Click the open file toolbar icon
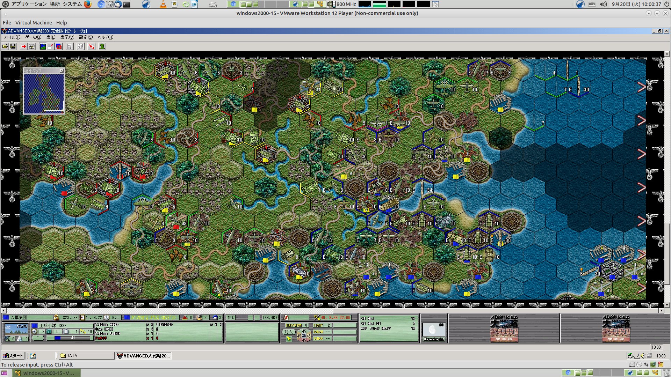Screen dimensions: 671x377 click(5, 46)
